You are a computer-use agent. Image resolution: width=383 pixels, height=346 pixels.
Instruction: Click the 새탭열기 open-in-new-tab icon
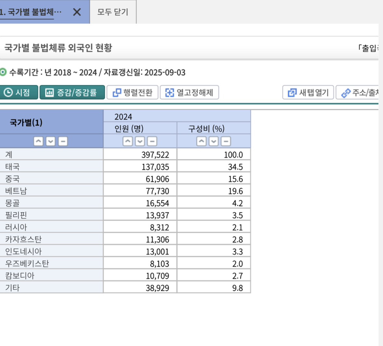coord(292,92)
